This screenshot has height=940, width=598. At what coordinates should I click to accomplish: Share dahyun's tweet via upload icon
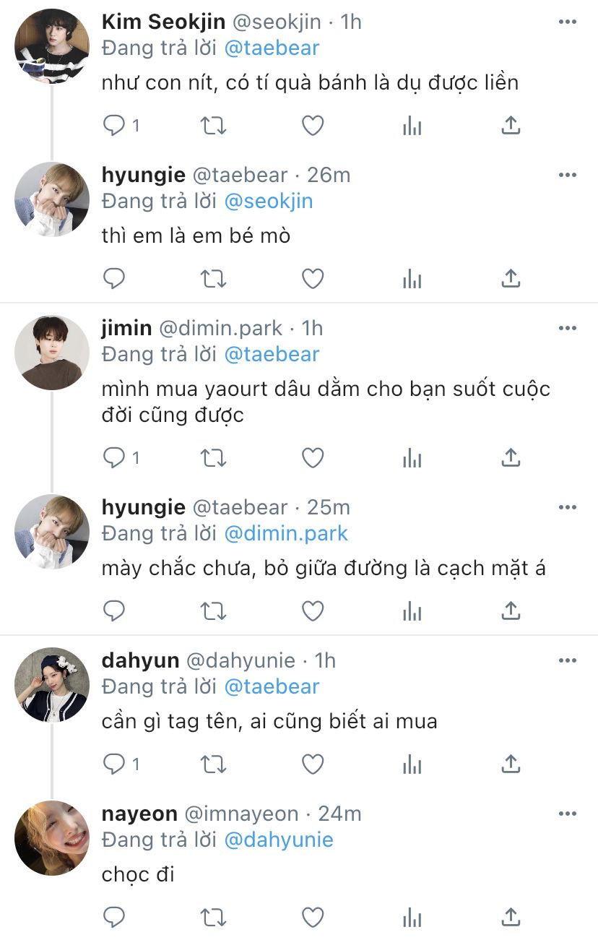(511, 764)
